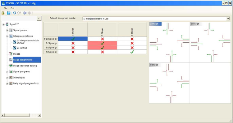
Task: Click the Undo arrow icon
Action: point(14,13)
